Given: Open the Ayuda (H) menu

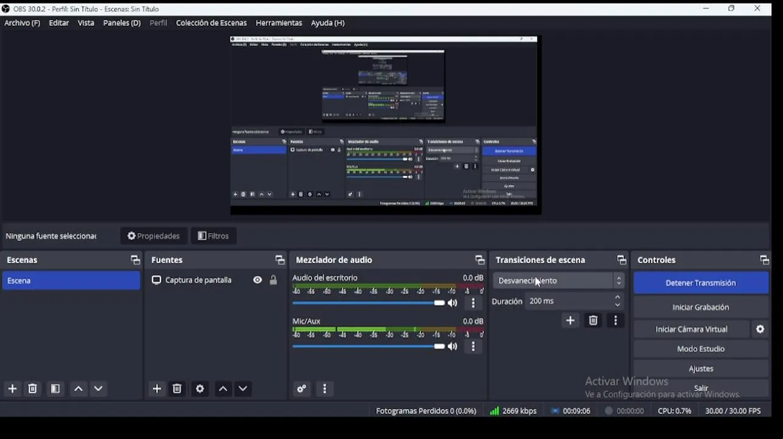Looking at the screenshot, I should (327, 23).
